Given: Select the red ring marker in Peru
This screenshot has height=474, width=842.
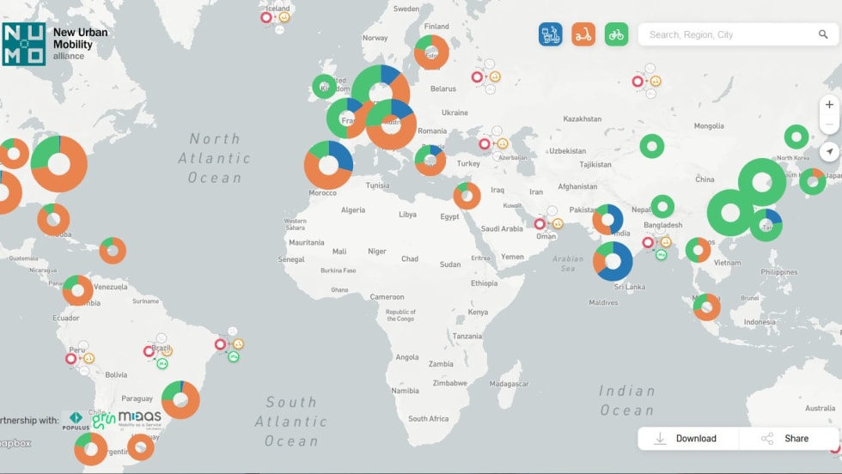Looking at the screenshot, I should point(71,358).
